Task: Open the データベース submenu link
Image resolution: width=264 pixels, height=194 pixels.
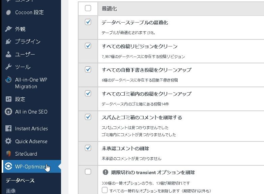Action: tap(20, 181)
